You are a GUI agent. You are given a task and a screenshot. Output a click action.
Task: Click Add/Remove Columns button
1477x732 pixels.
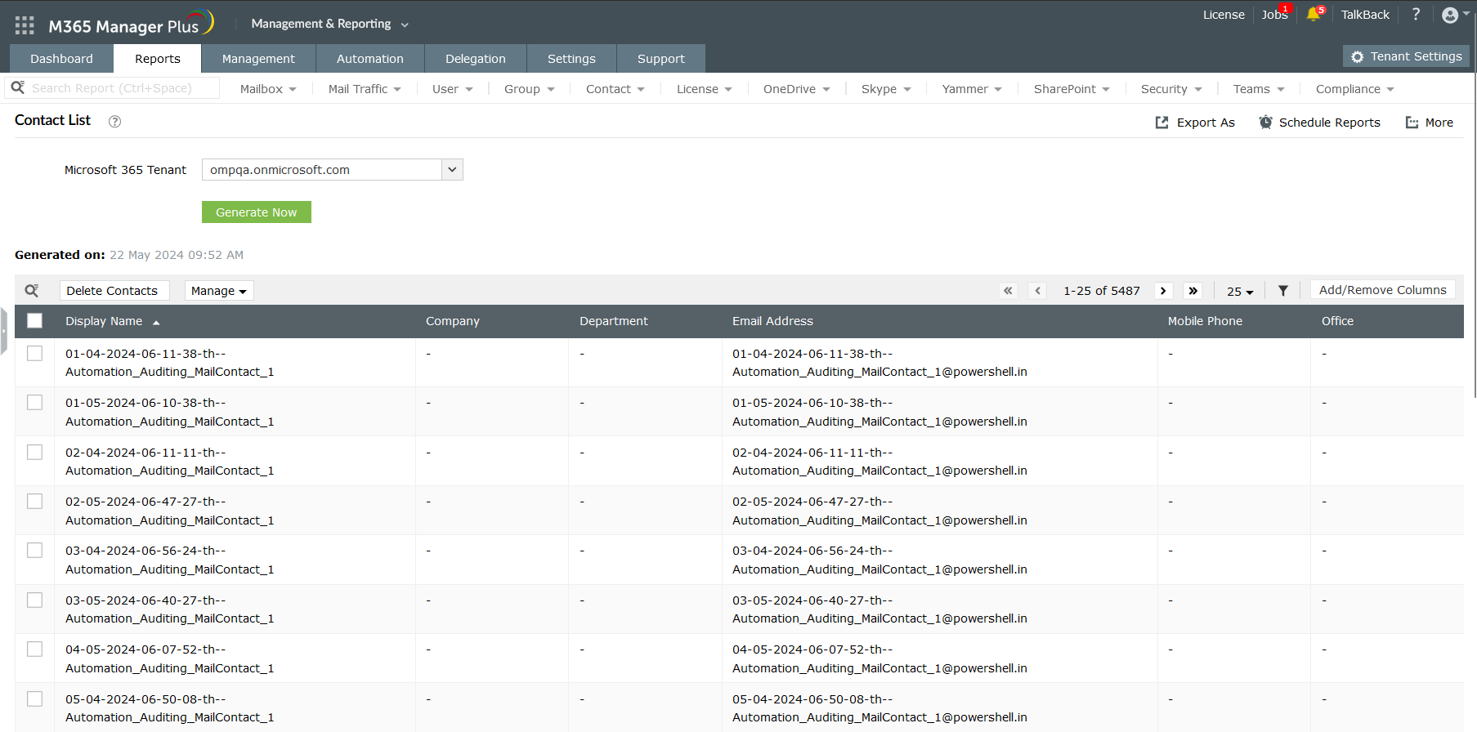(1382, 290)
